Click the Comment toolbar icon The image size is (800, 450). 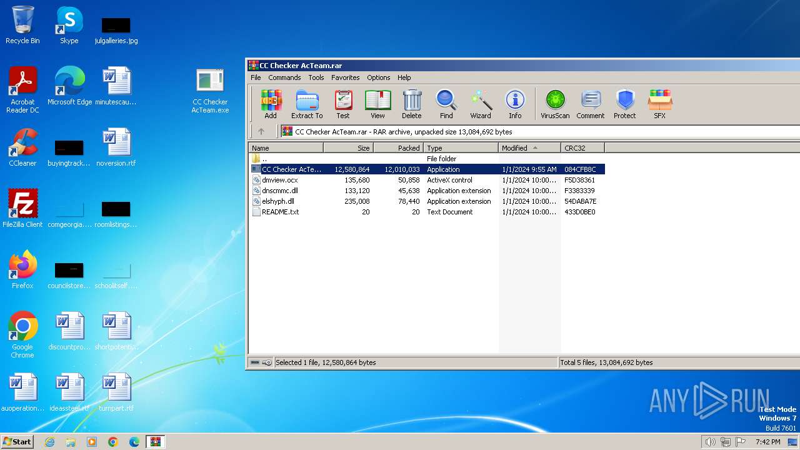[591, 104]
